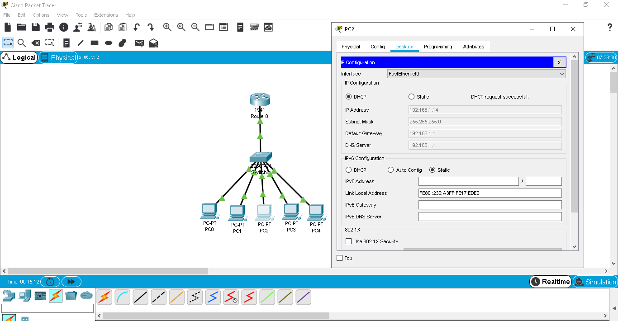Click the workspace horizontal scrollbar
The width and height of the screenshot is (618, 321).
(x=107, y=271)
